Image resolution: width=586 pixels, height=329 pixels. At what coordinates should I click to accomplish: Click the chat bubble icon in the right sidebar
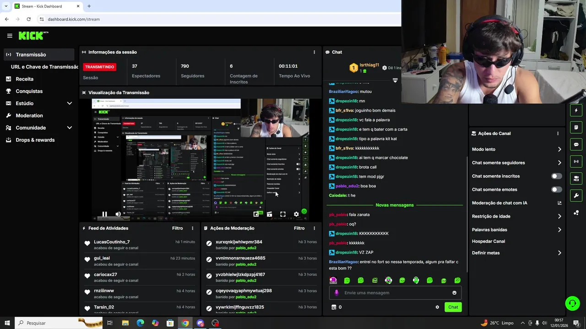click(576, 144)
